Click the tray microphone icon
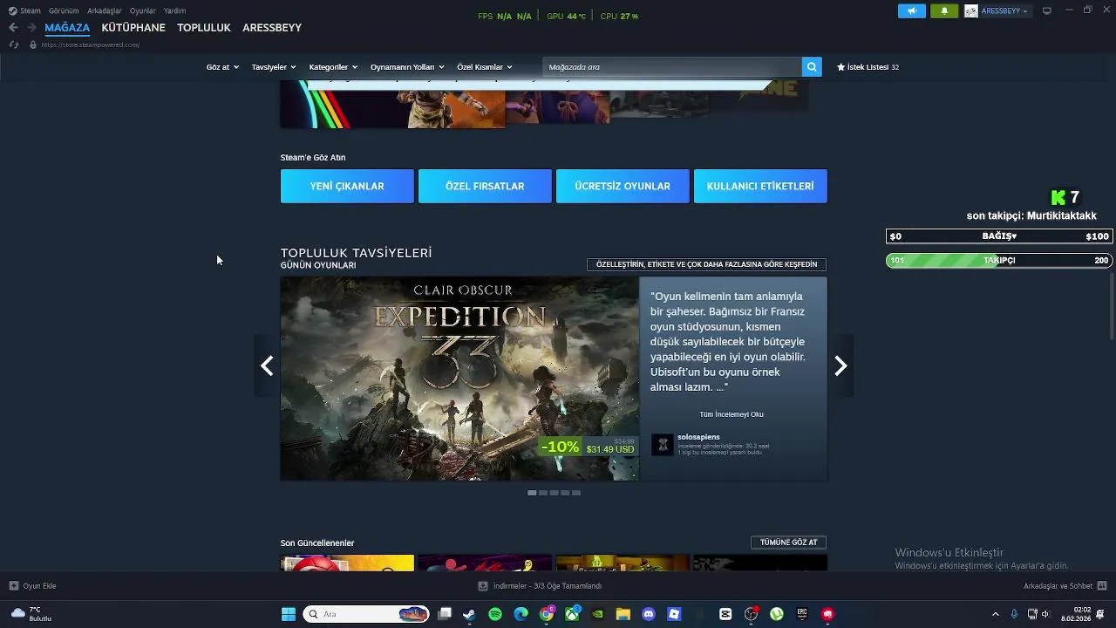This screenshot has width=1116, height=628. pyautogui.click(x=1015, y=614)
